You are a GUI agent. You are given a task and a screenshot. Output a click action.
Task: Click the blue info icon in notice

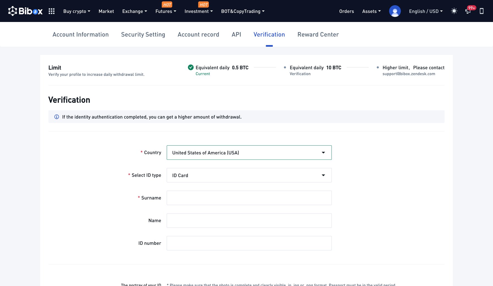click(57, 117)
